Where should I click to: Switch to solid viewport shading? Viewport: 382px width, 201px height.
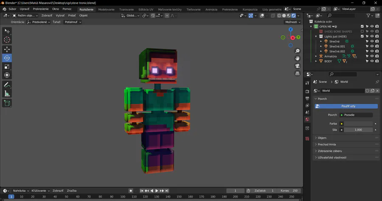pos(284,16)
